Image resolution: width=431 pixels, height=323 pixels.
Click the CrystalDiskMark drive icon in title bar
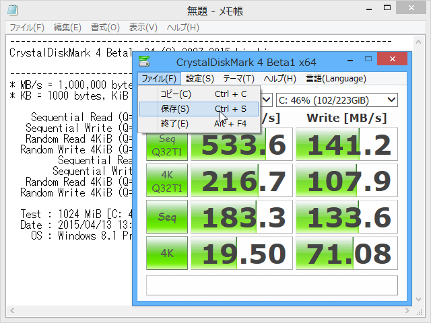coord(144,61)
